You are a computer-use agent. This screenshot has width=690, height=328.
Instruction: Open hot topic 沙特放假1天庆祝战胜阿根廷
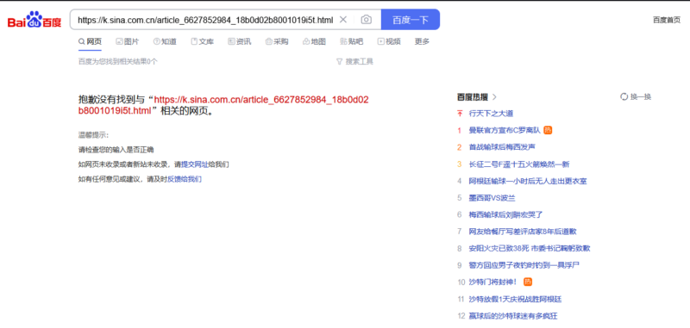515,299
